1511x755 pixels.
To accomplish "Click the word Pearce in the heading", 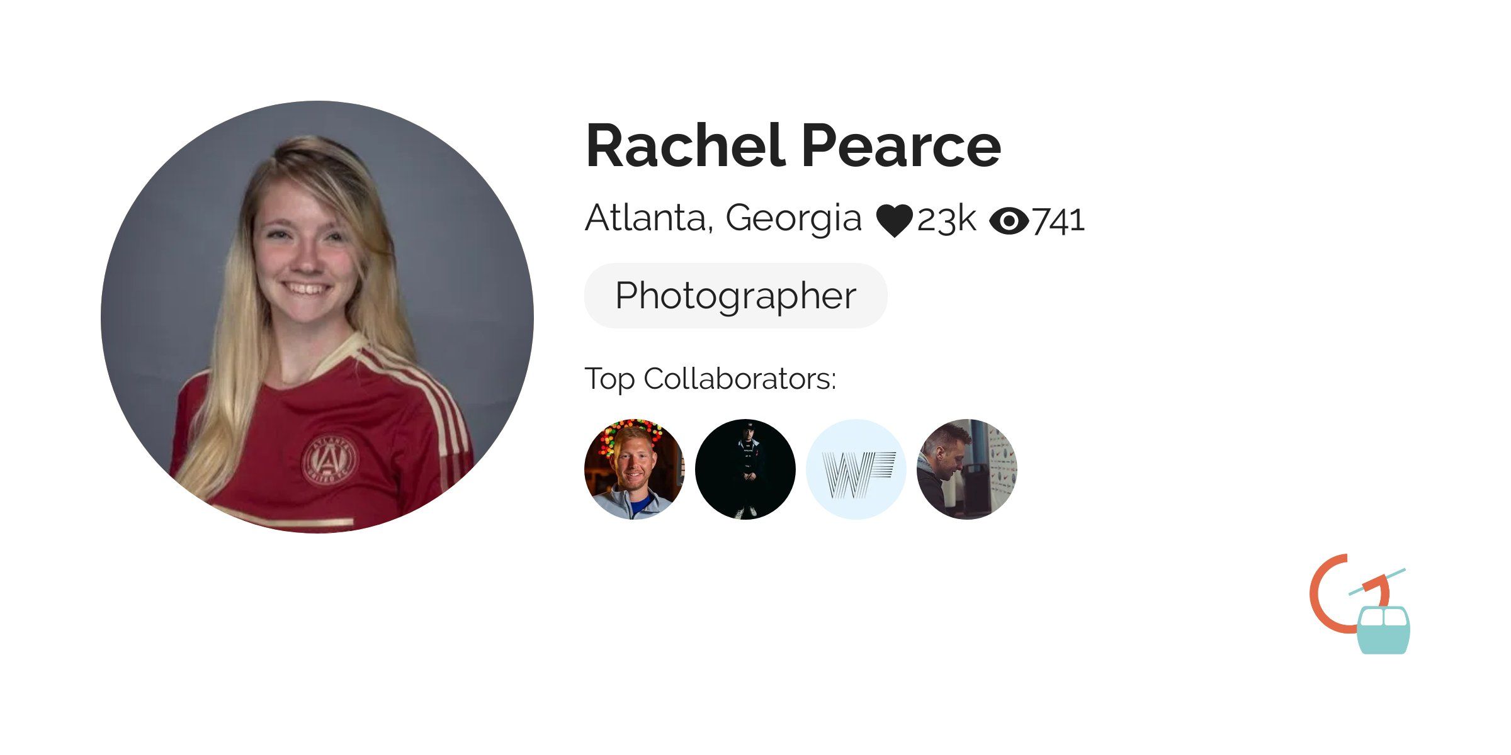I will click(x=901, y=146).
